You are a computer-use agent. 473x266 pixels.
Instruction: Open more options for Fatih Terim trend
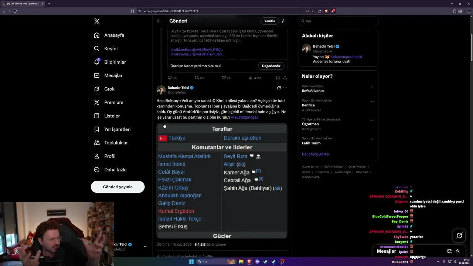372,139
